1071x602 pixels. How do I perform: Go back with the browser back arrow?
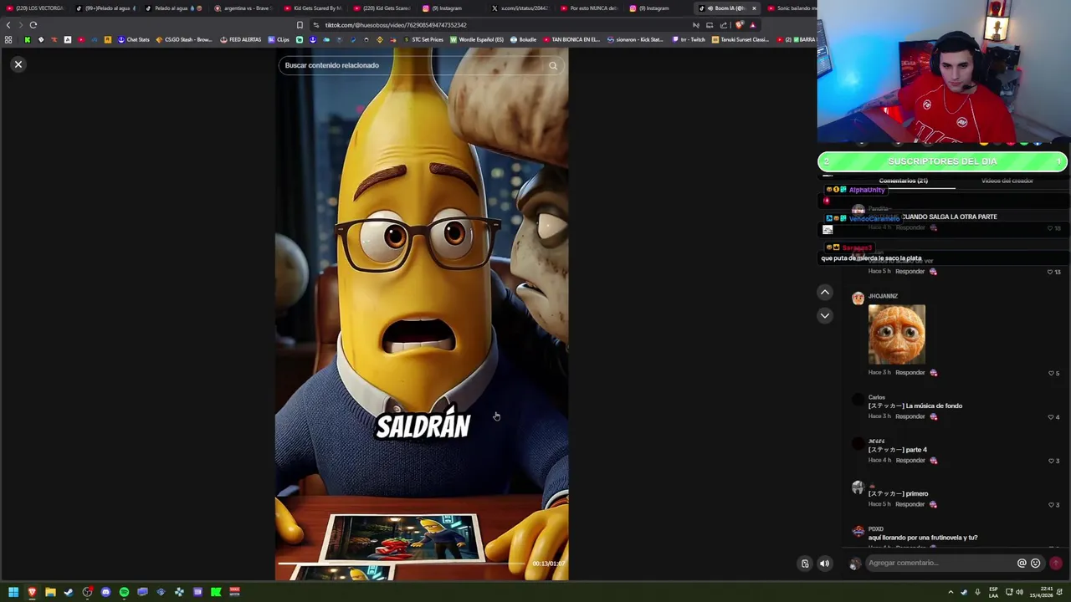[x=8, y=25]
